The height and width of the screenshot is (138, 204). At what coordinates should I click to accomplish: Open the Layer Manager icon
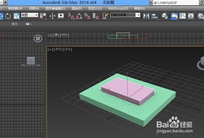click(x=165, y=16)
